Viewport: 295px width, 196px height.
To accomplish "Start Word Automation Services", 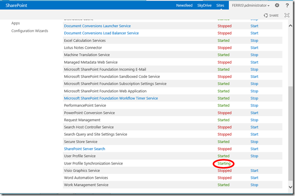I will 254,178.
